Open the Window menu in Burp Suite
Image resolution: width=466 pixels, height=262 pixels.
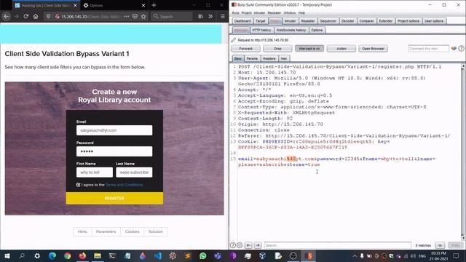290,13
